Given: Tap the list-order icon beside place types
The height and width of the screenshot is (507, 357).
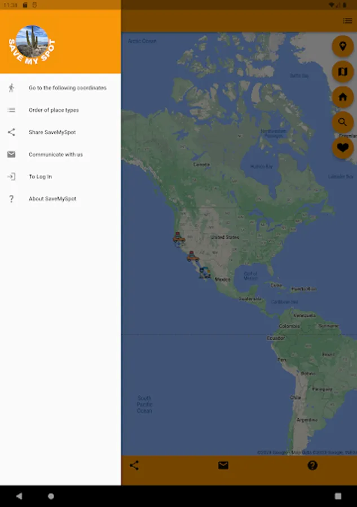Looking at the screenshot, I should [x=11, y=110].
